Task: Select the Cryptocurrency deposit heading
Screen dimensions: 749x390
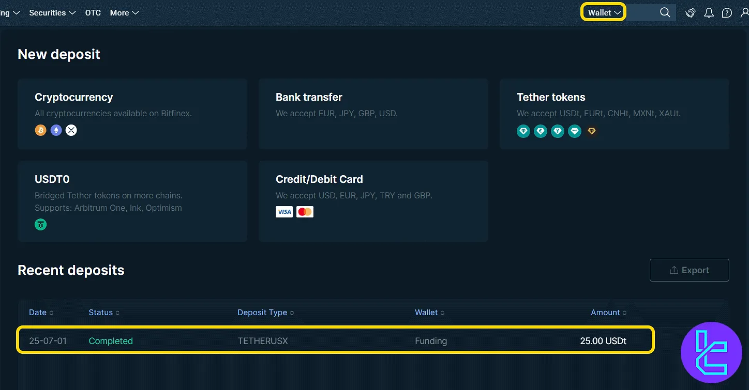Action: point(73,97)
